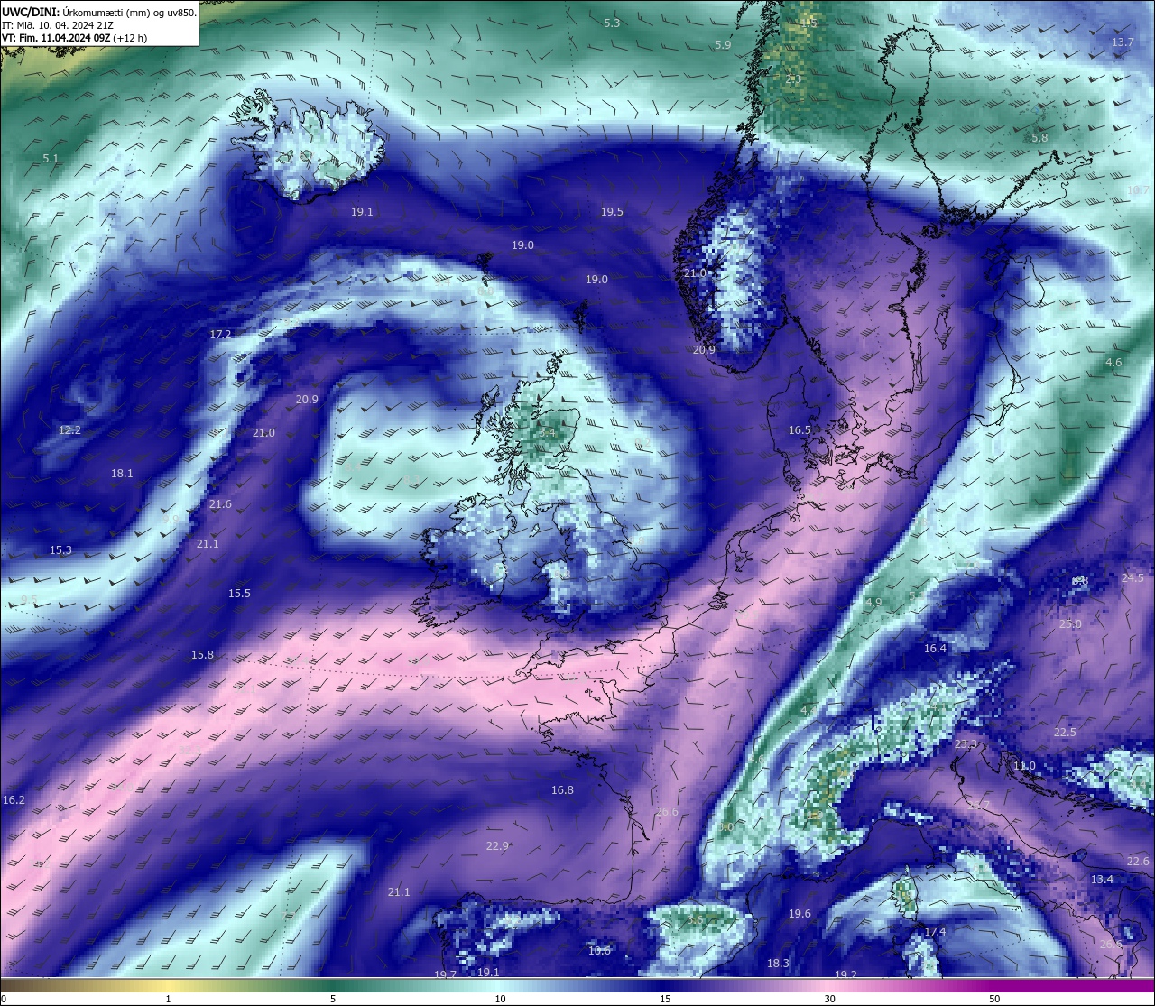Click the map value 19.7

coord(445,974)
